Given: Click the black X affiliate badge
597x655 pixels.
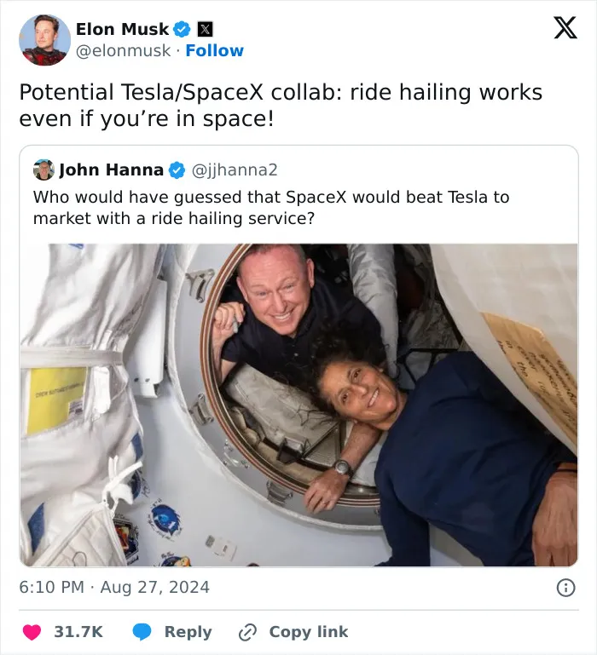Looking at the screenshot, I should [205, 30].
